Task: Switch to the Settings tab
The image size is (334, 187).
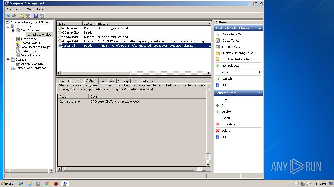Action: [124, 81]
